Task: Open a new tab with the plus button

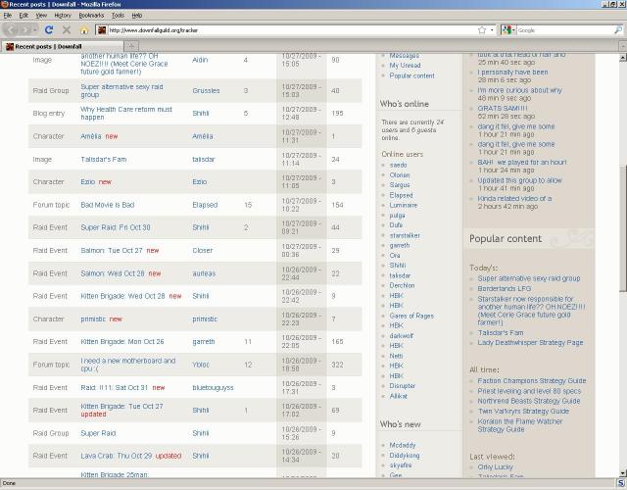Action: pyautogui.click(x=131, y=46)
